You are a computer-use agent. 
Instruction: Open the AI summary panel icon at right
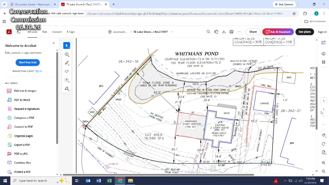pyautogui.click(x=324, y=43)
